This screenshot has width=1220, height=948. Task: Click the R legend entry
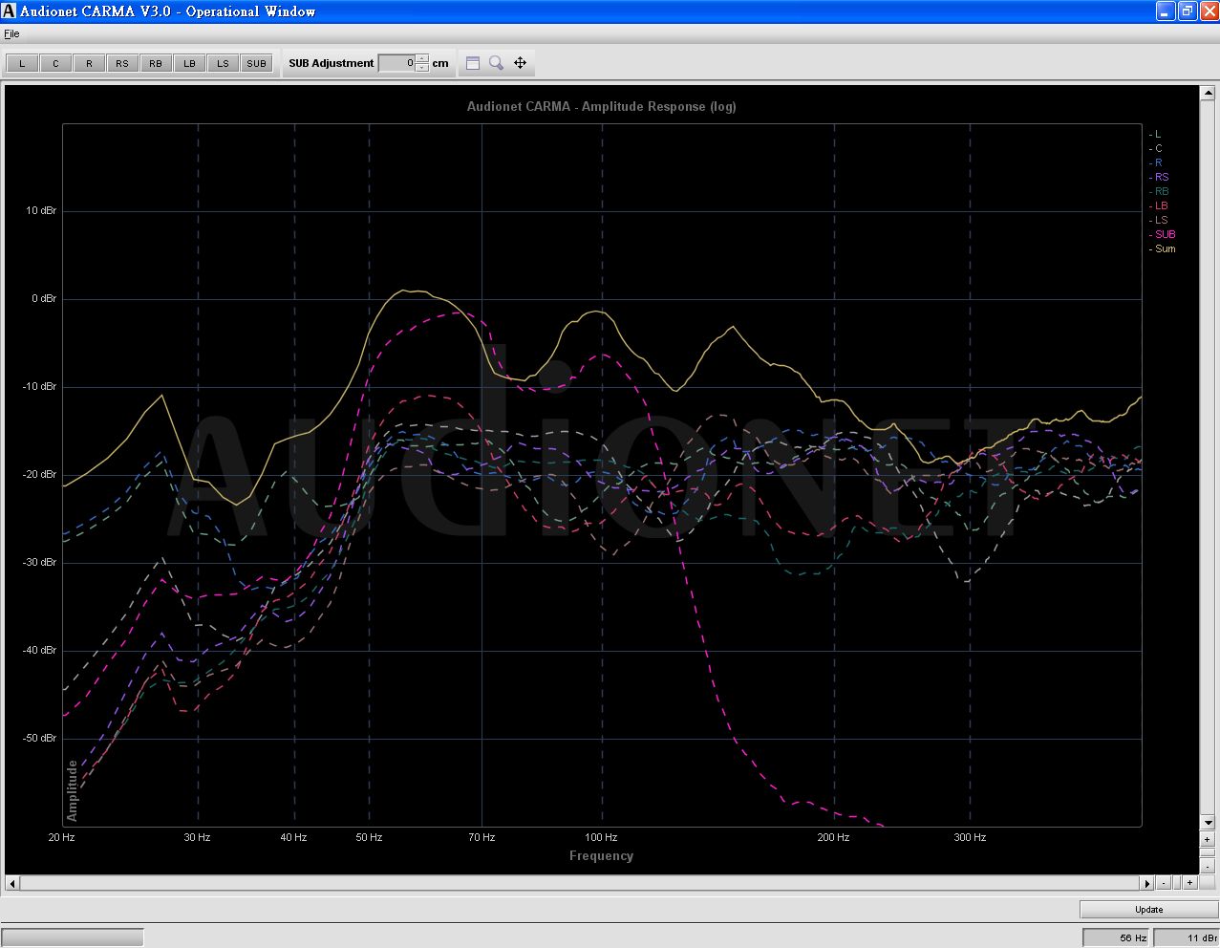point(1156,163)
